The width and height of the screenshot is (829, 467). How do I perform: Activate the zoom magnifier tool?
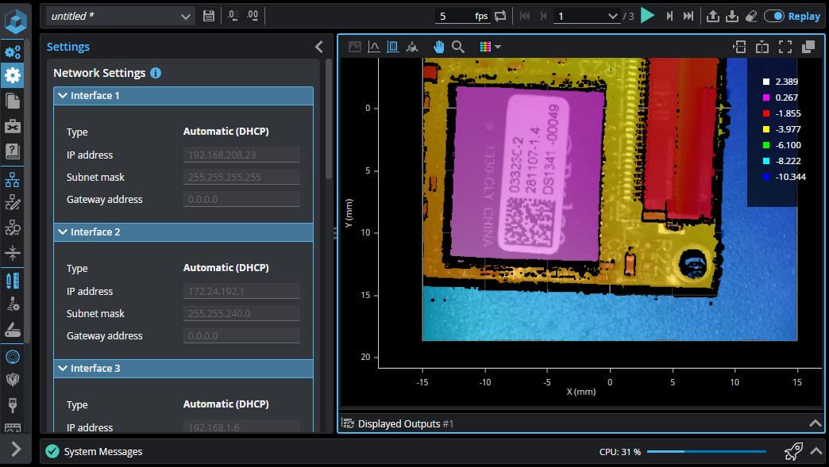tap(458, 47)
